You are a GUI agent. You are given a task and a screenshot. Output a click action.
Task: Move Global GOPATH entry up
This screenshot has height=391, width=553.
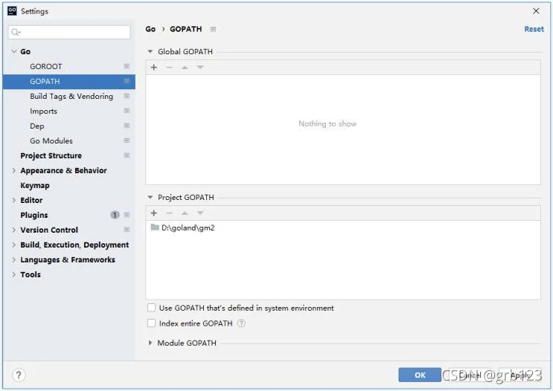185,68
